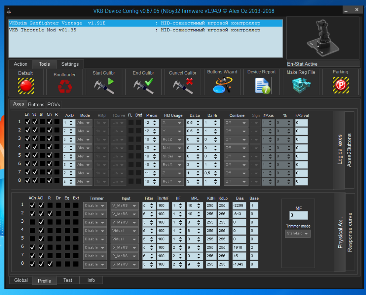The width and height of the screenshot is (366, 295).
Task: Click the FA3 val field for logical axis 1
Action: click(x=301, y=123)
